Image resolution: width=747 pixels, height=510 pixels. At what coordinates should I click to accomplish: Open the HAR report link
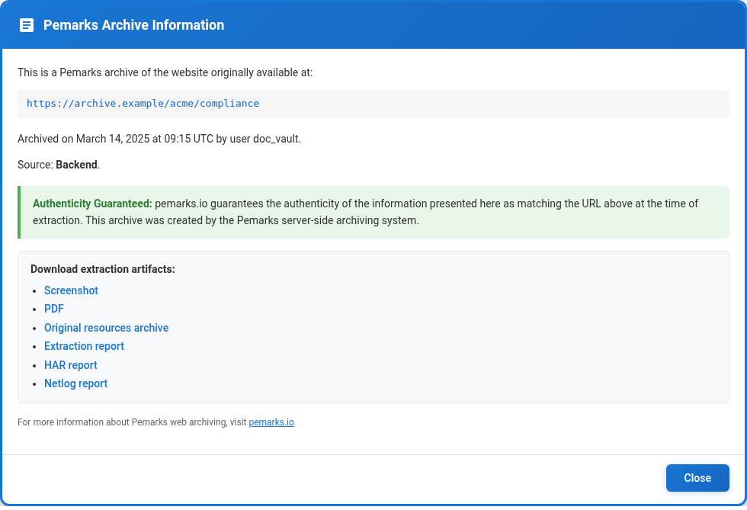click(70, 365)
